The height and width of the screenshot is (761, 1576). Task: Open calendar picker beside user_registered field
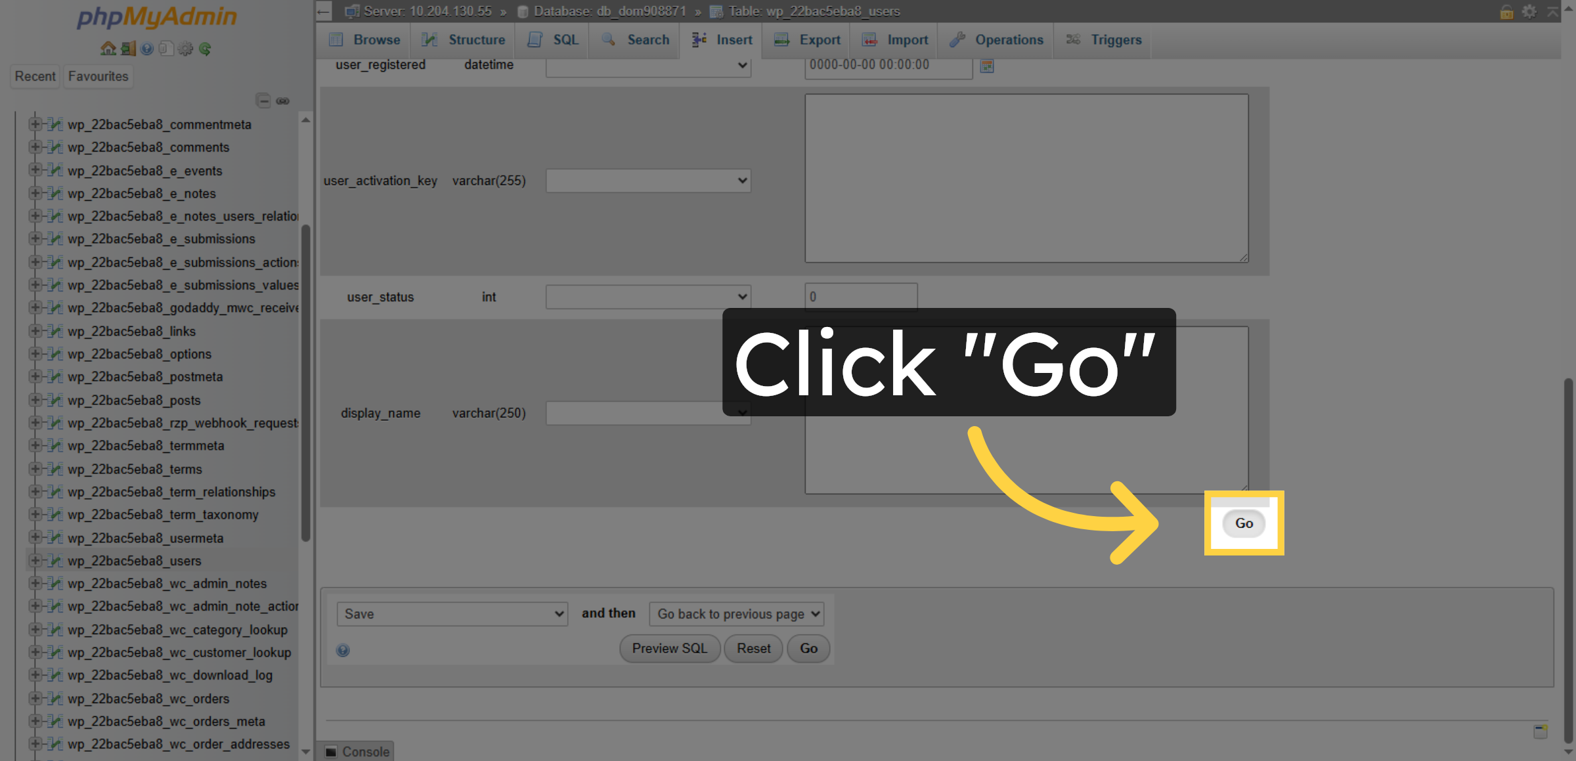(986, 66)
